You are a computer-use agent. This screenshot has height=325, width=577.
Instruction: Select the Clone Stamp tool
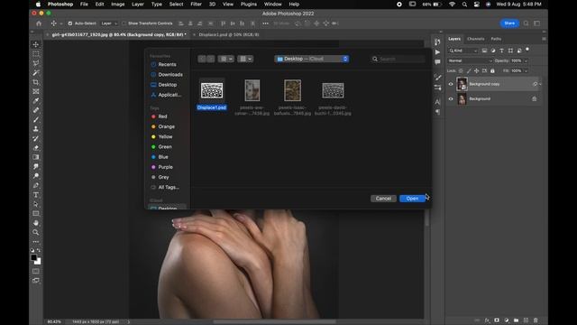36,129
